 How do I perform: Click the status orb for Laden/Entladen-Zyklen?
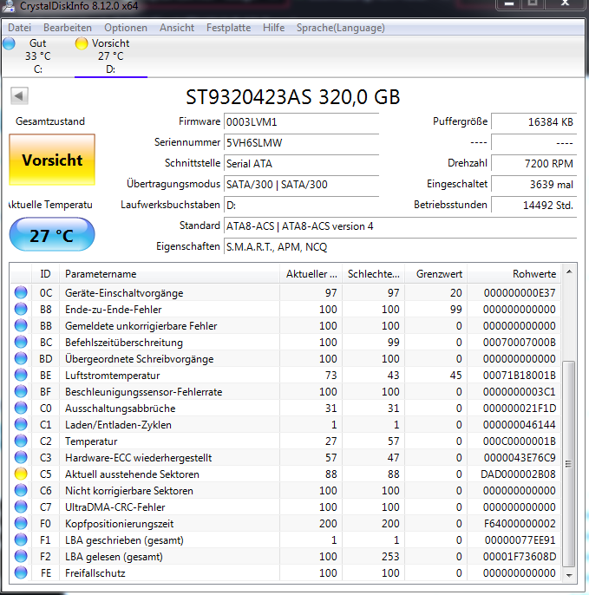pos(21,424)
